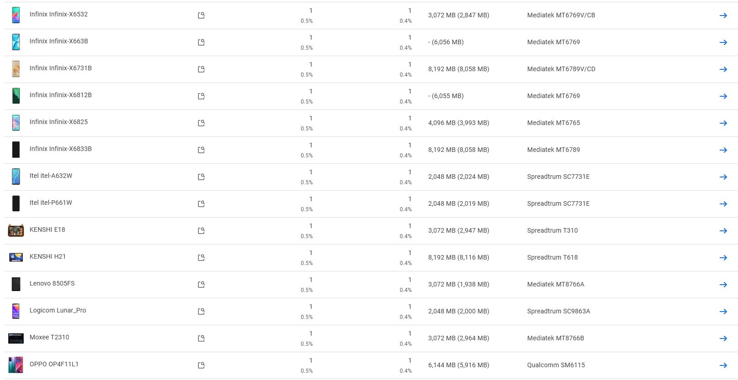
Task: Click the arrow for Infinix-X6731B row
Action: [x=723, y=69]
